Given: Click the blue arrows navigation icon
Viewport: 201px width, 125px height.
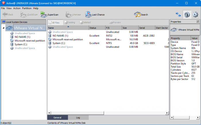Looking at the screenshot, I should click(178, 14).
